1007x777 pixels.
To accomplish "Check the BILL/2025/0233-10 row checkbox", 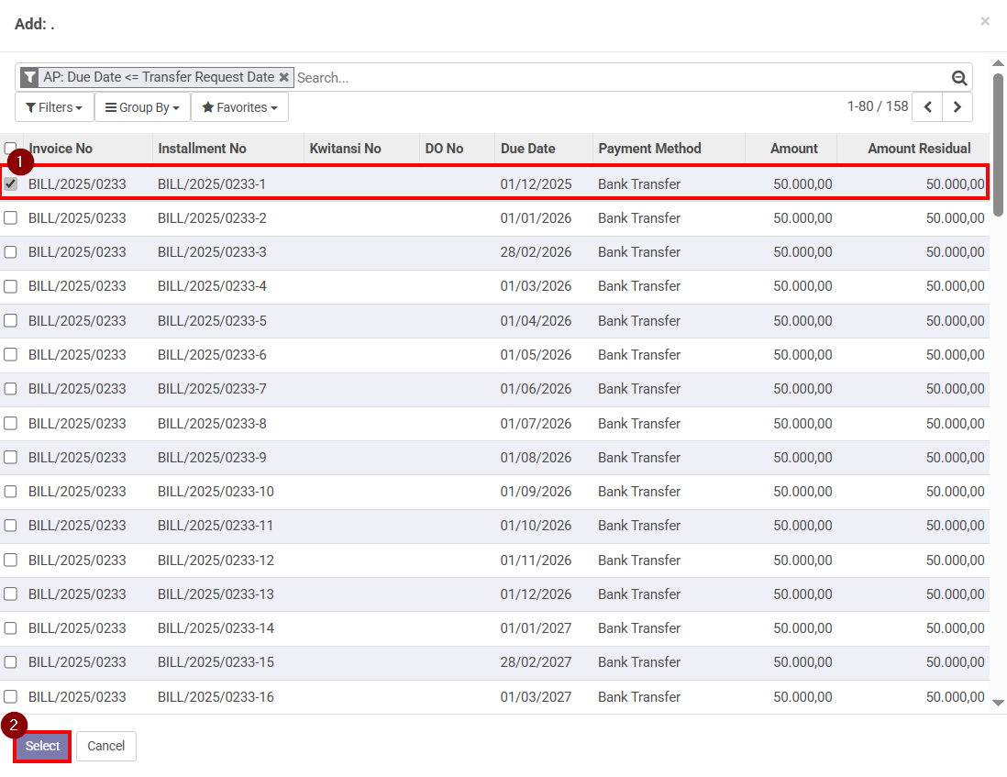I will [11, 492].
